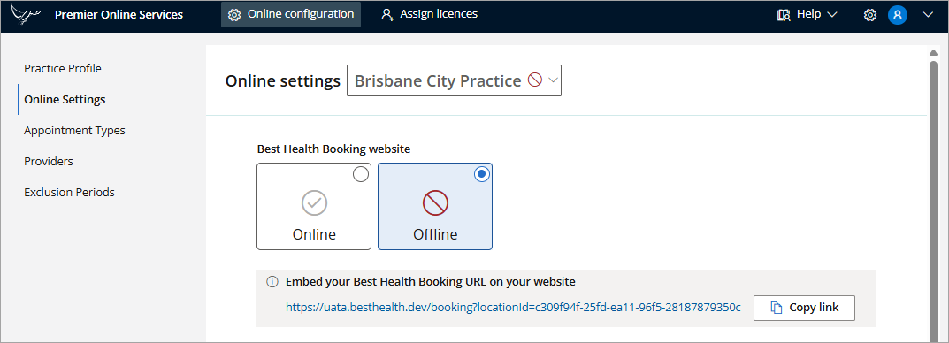This screenshot has width=949, height=343.
Task: Go to Appointment Types in sidebar
Action: pyautogui.click(x=74, y=130)
